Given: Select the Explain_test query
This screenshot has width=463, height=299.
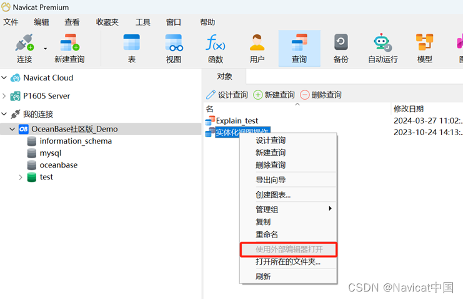Looking at the screenshot, I should coord(237,121).
